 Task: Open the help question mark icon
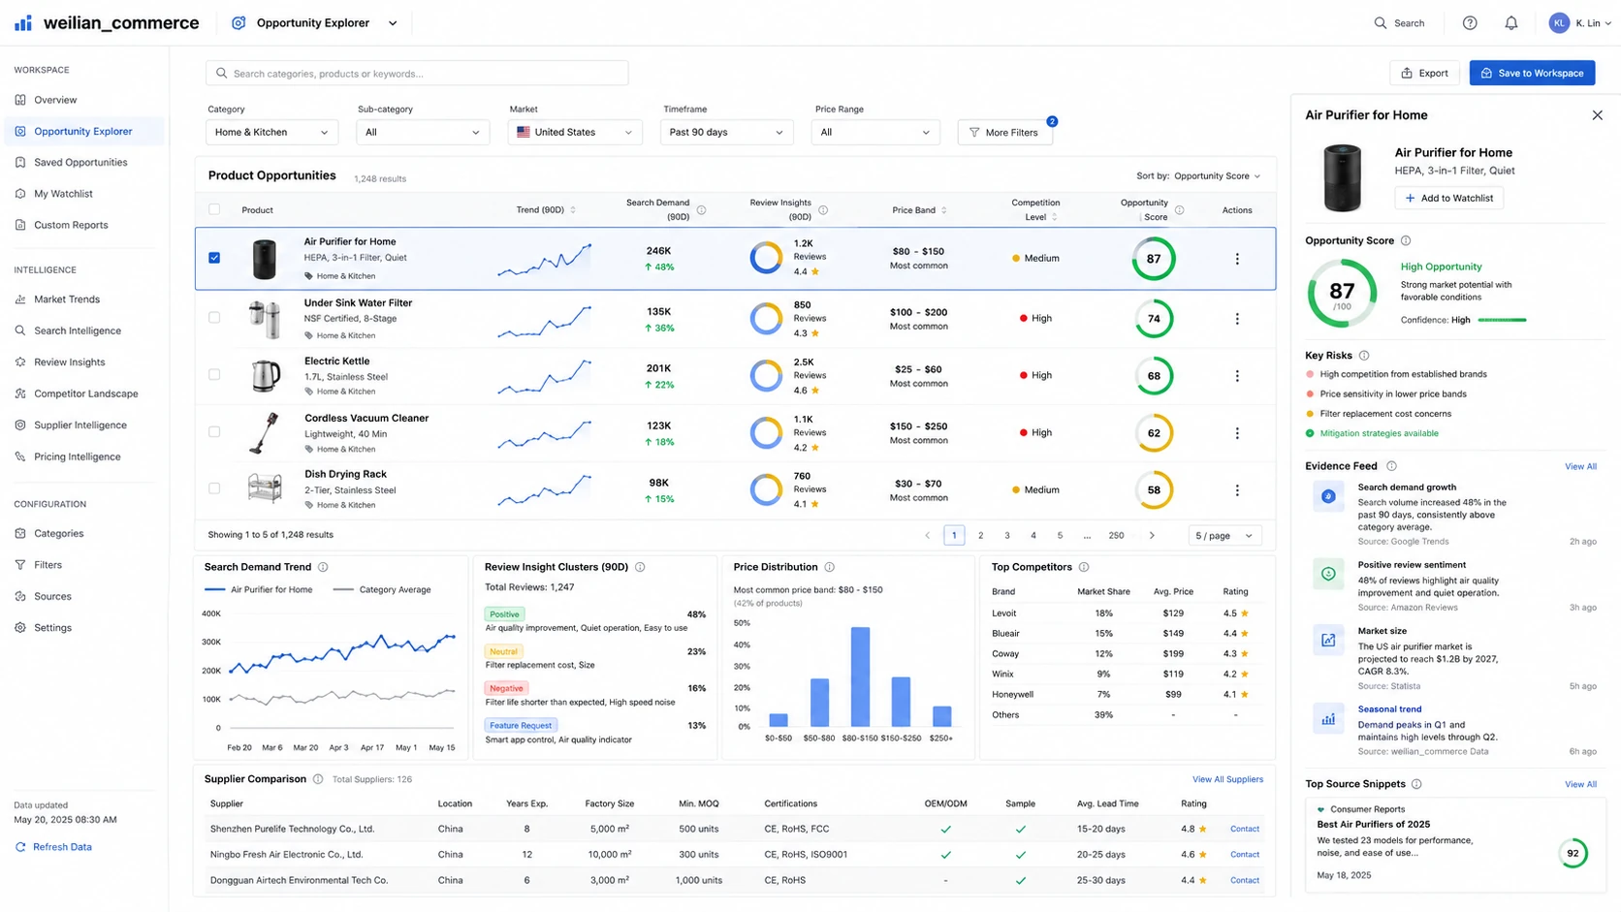pyautogui.click(x=1470, y=23)
